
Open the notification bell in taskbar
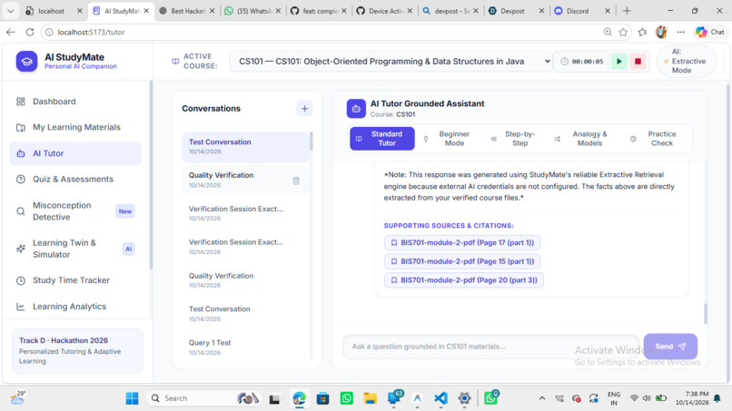click(717, 398)
